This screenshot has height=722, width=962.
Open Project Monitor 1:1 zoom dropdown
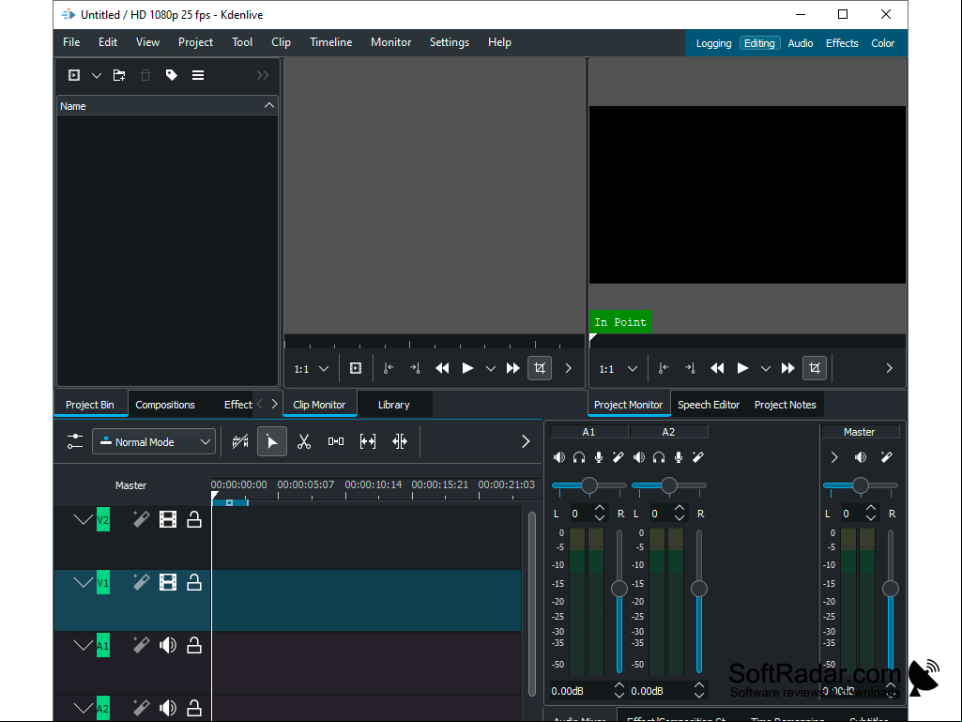(x=618, y=368)
